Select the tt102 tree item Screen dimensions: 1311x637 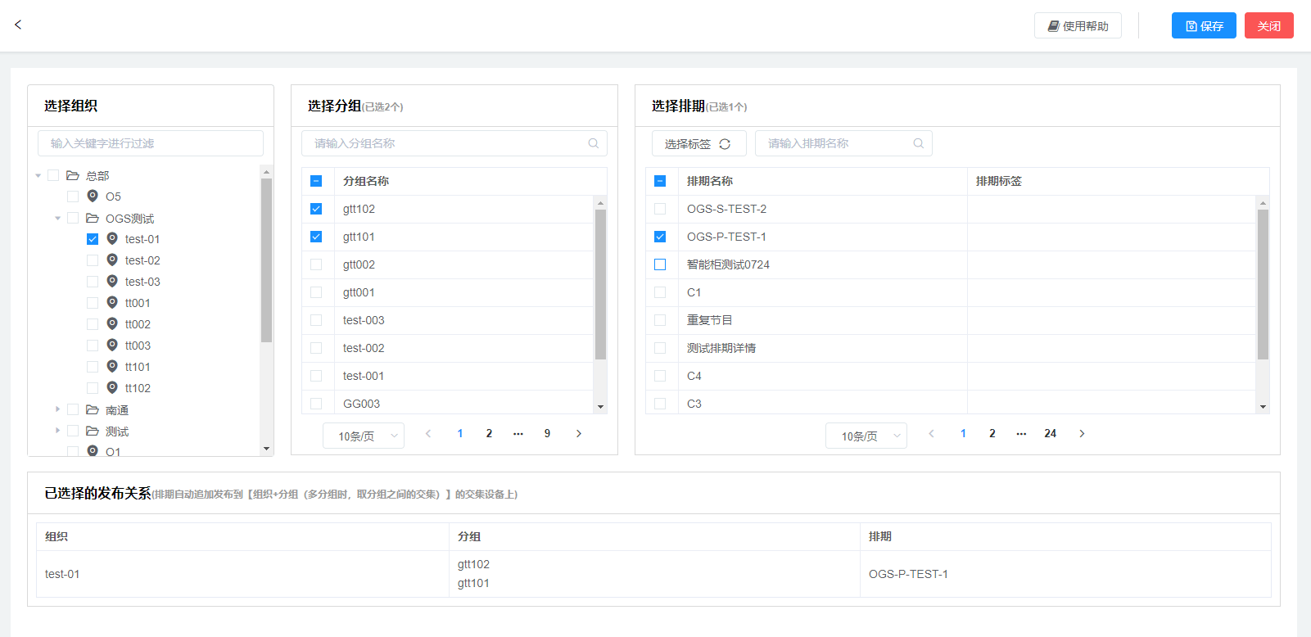coord(138,388)
